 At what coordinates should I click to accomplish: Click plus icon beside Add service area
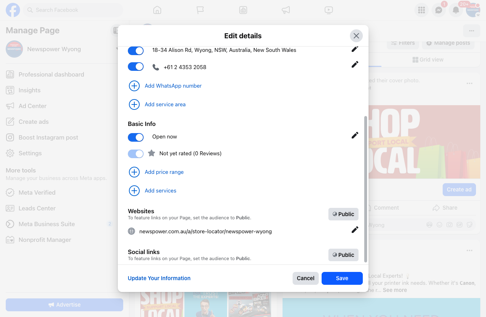pos(134,104)
